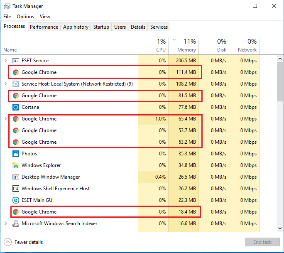Expand Service Host: Local System group

click(6, 84)
